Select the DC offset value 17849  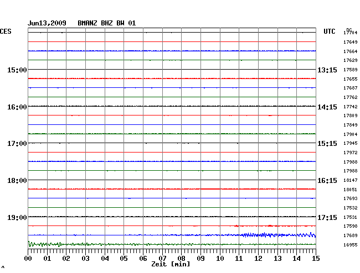(x=351, y=125)
